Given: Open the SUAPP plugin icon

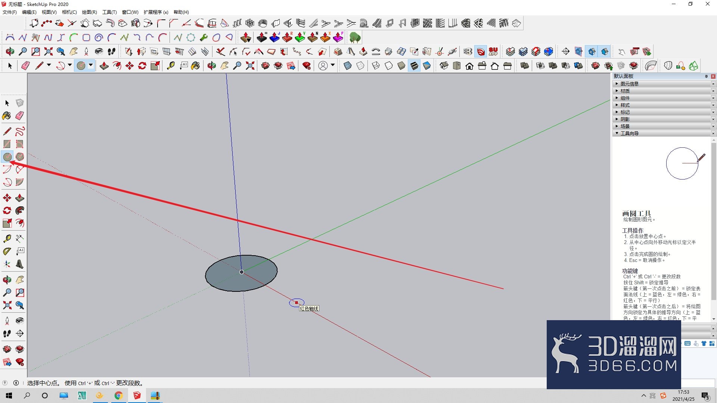Looking at the screenshot, I should [493, 51].
